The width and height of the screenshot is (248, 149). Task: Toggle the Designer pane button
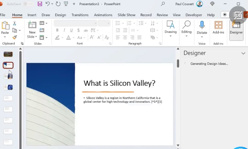(236, 30)
